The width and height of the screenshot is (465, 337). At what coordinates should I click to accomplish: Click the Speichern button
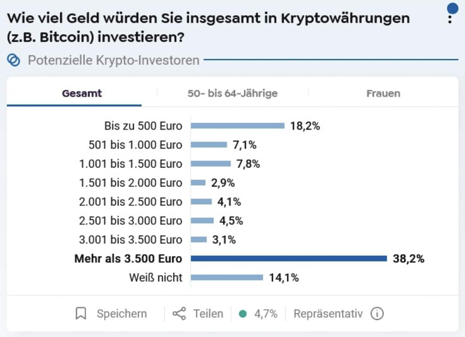122,313
